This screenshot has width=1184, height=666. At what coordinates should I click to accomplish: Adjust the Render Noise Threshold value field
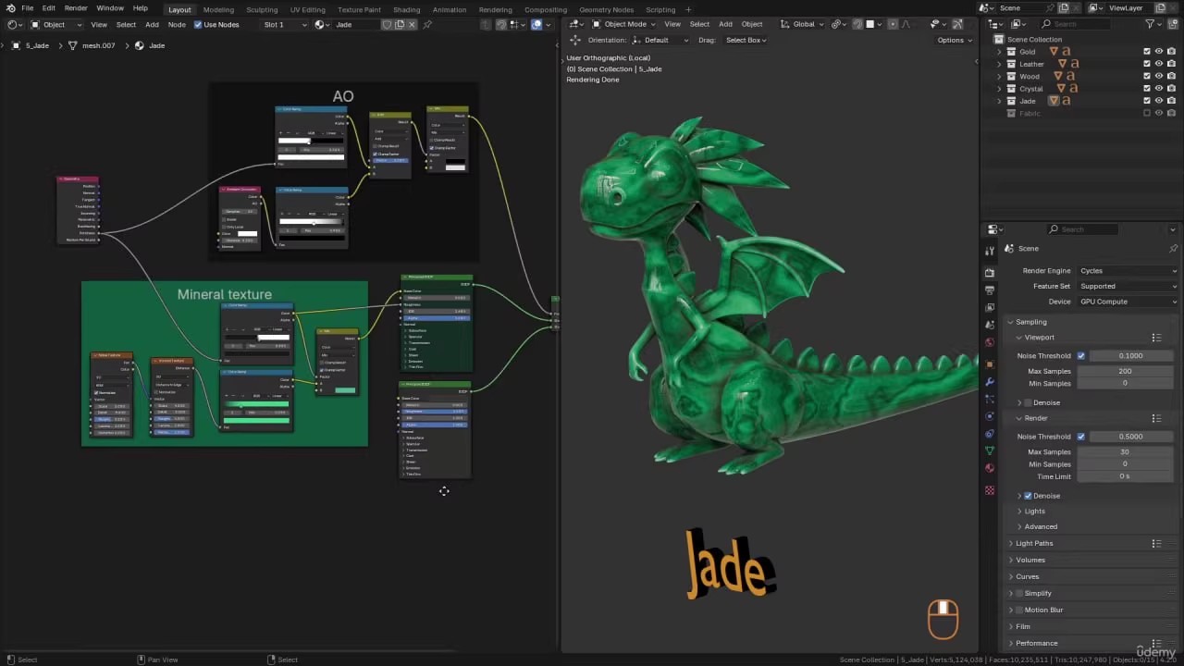point(1130,437)
